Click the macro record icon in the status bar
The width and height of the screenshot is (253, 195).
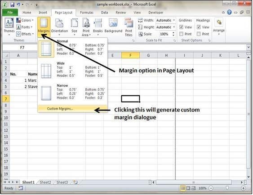pyautogui.click(x=21, y=188)
